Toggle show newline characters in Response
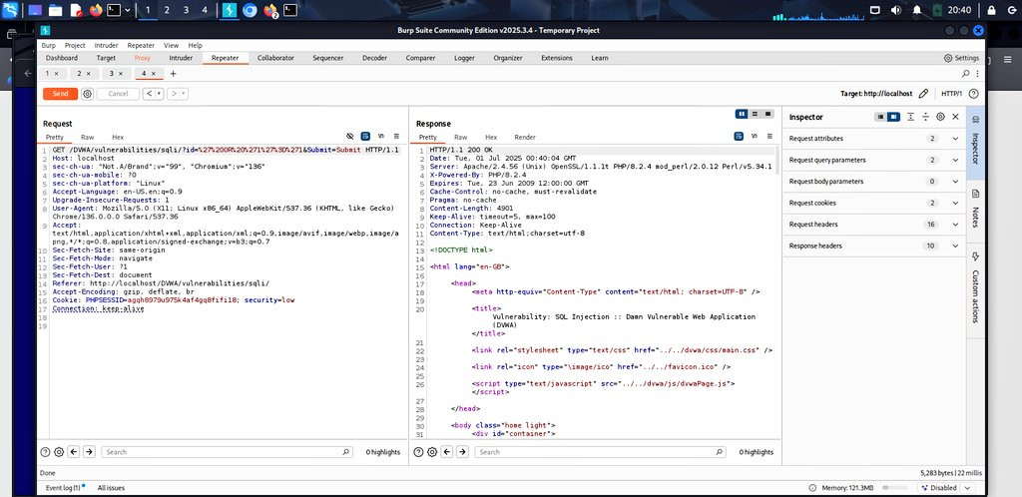1022x497 pixels. click(755, 136)
